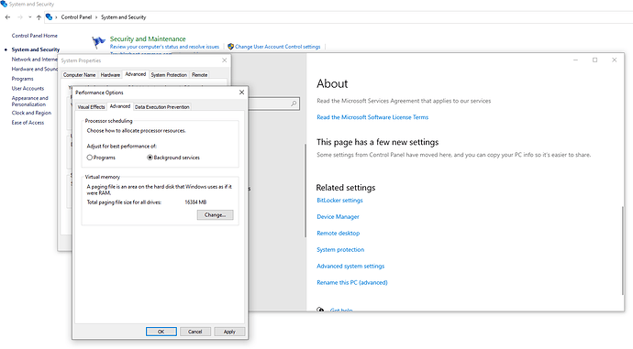The width and height of the screenshot is (633, 349).
Task: Click Cancel in Performance Options
Action: click(195, 332)
